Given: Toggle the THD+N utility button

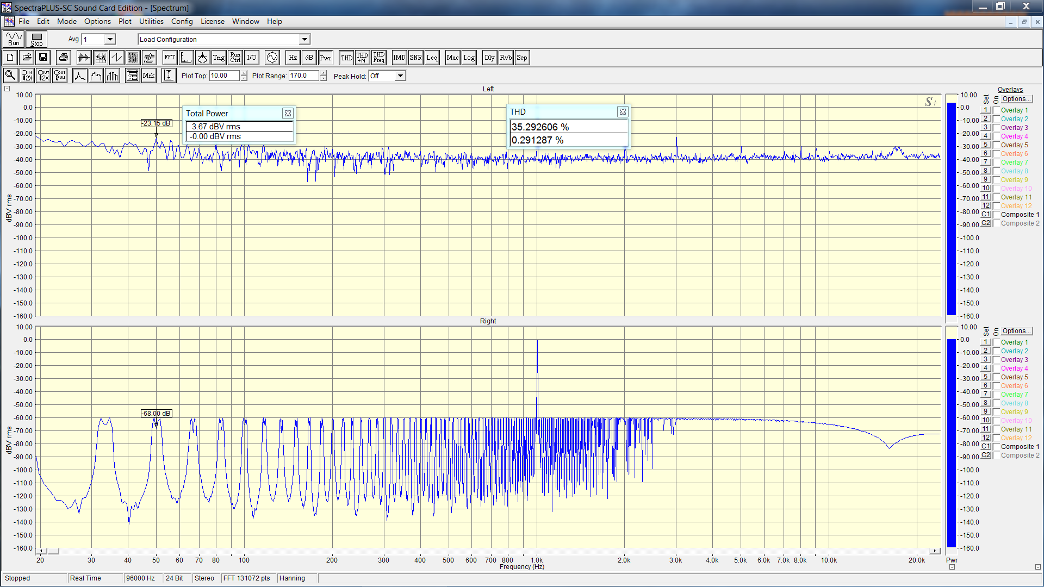Looking at the screenshot, I should click(x=362, y=58).
